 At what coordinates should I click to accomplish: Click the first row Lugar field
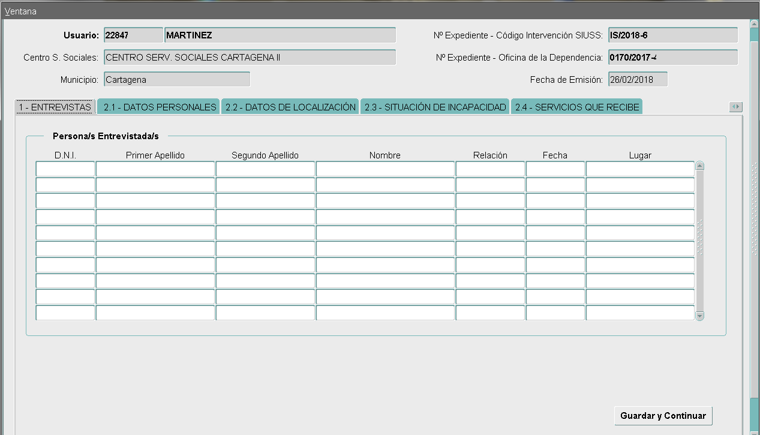tap(640, 169)
